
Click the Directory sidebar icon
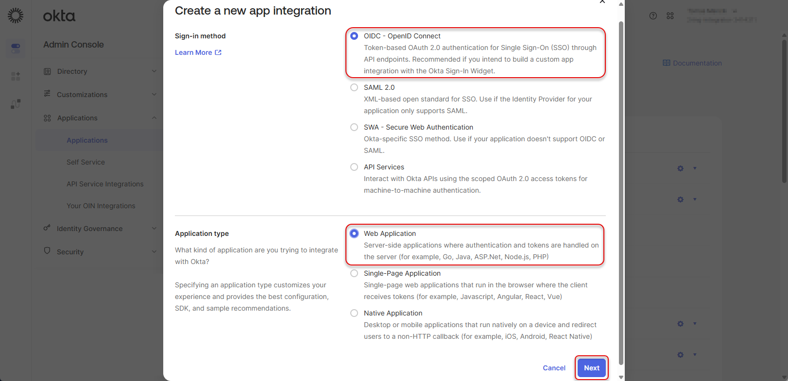47,71
